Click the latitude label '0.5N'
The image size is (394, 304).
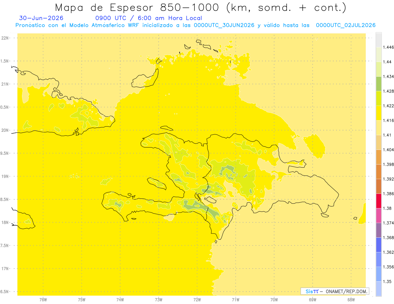tap(4, 107)
